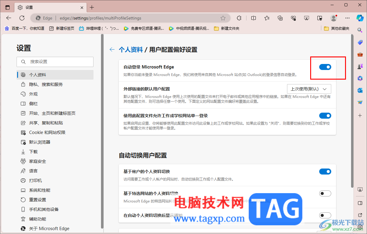Go back with the browser back arrow
Viewport: 367px width, 234px height.
(9, 18)
